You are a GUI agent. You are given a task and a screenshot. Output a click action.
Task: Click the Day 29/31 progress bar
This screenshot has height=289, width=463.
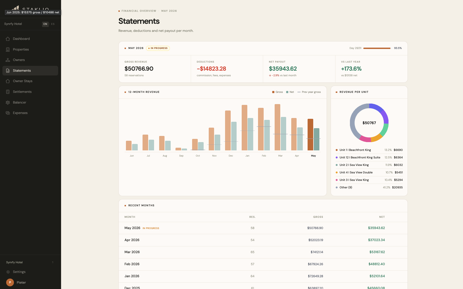[378, 48]
